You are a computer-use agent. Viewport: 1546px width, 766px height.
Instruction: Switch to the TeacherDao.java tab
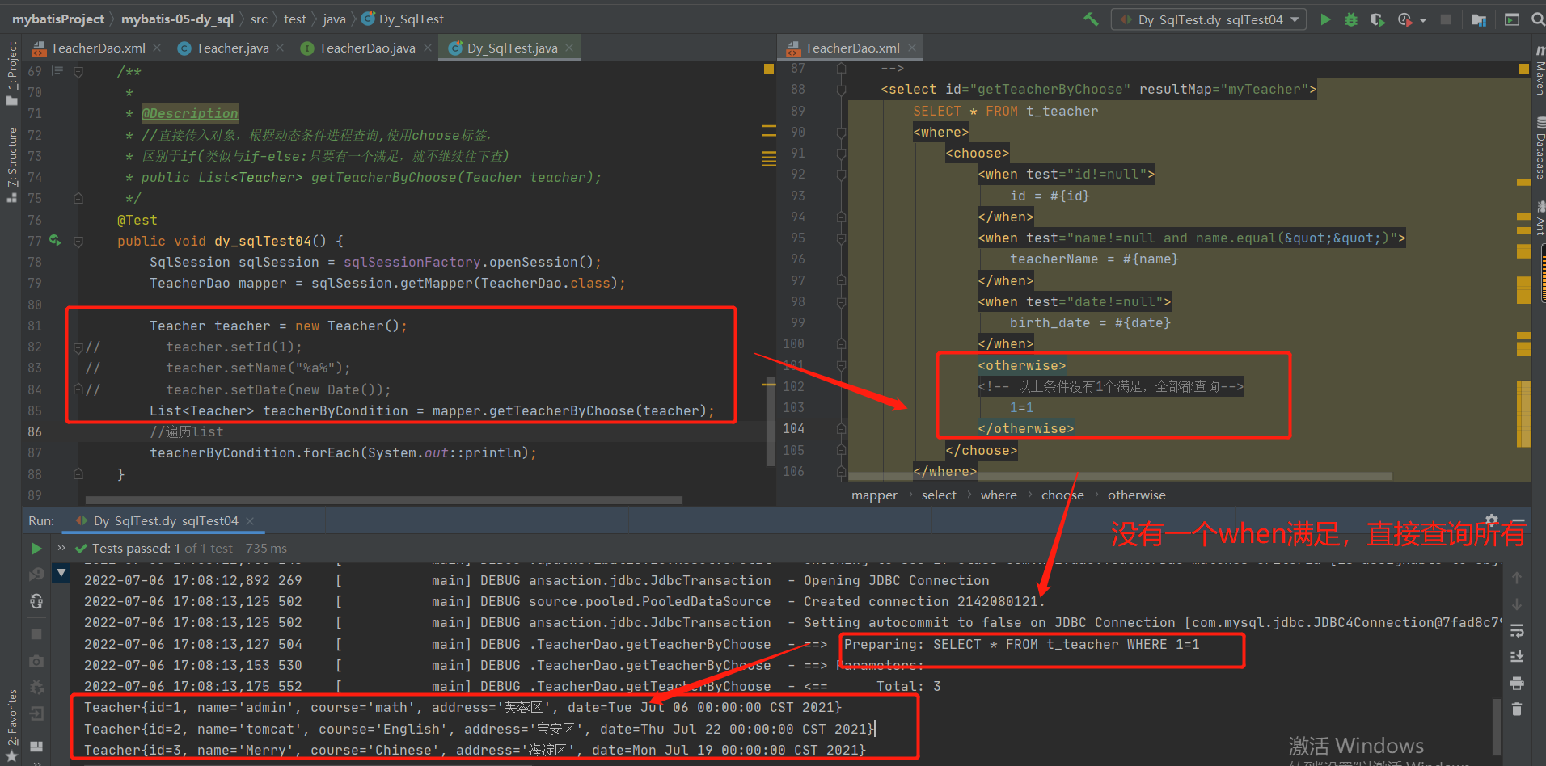pyautogui.click(x=366, y=48)
